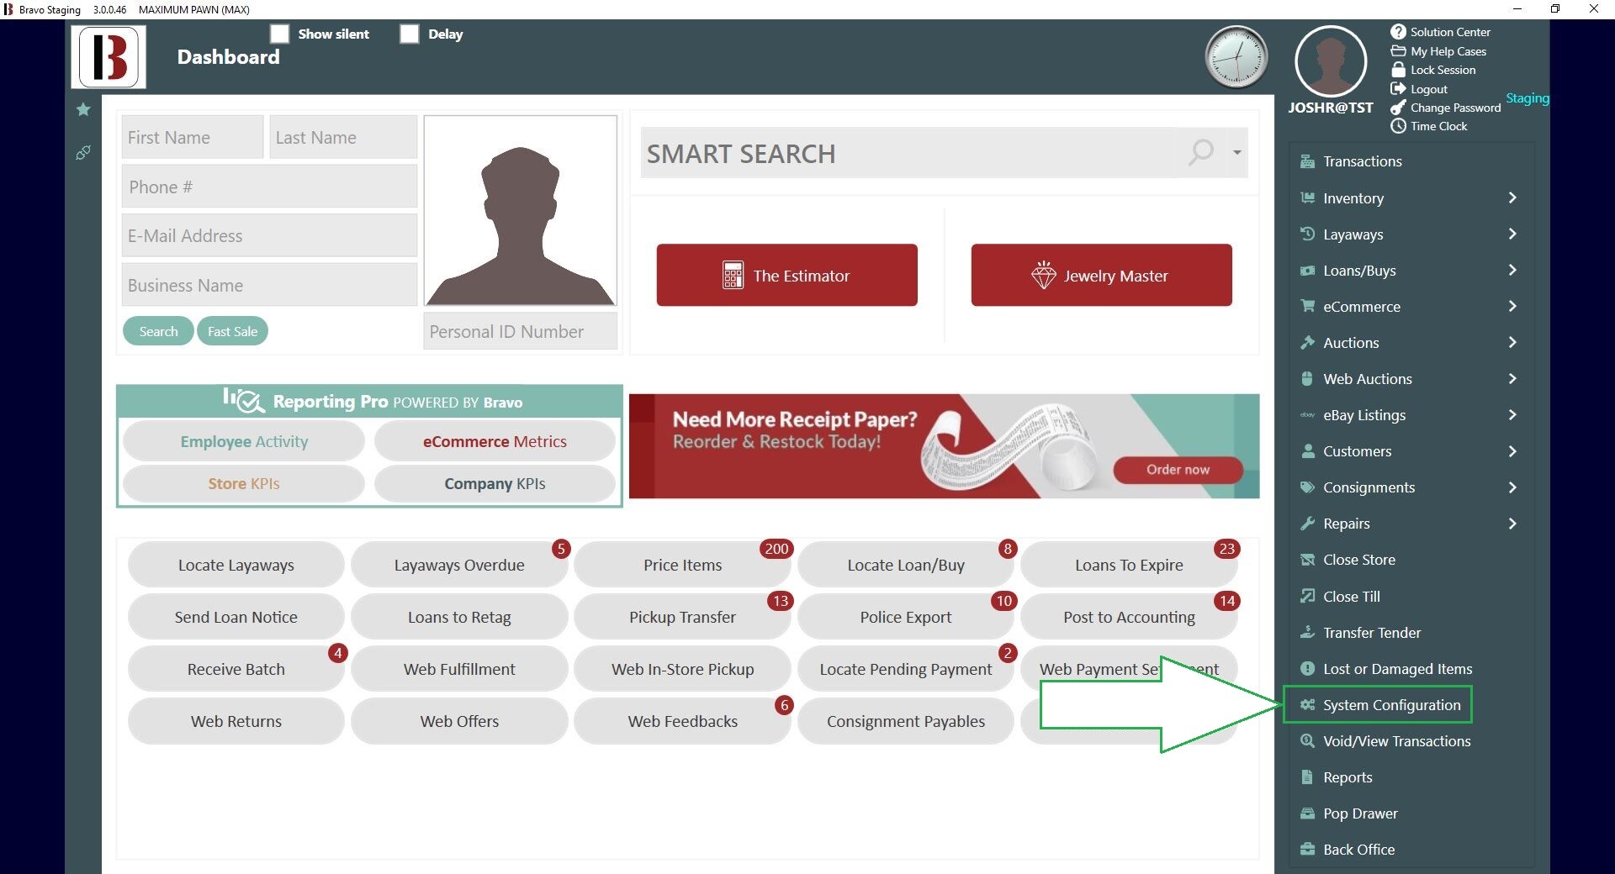Image resolution: width=1615 pixels, height=874 pixels.
Task: Click the Inventory menu icon
Action: click(1307, 198)
